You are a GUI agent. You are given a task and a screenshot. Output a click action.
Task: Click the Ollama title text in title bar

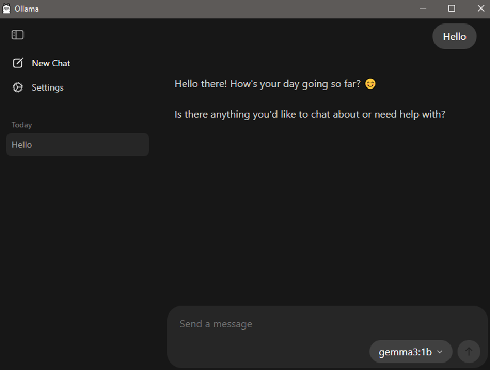(26, 9)
